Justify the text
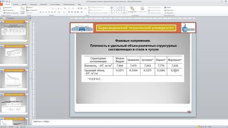 (78, 12)
